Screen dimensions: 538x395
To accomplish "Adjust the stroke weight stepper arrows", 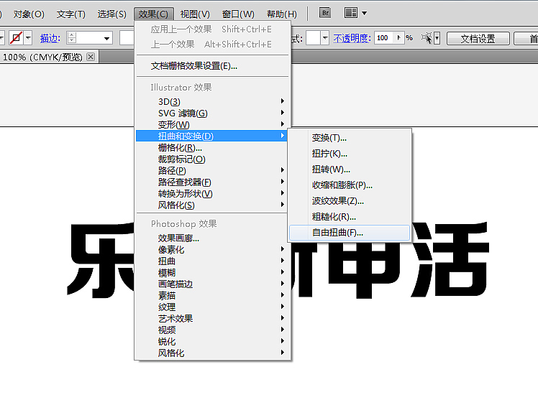I will coord(72,37).
